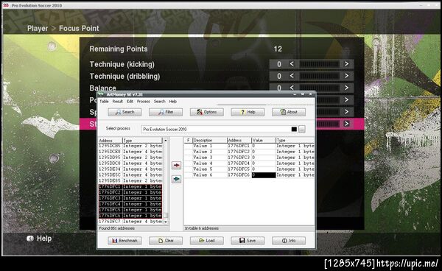Click green arrow to move all addresses to table
This screenshot has height=271, width=442.
(x=177, y=179)
